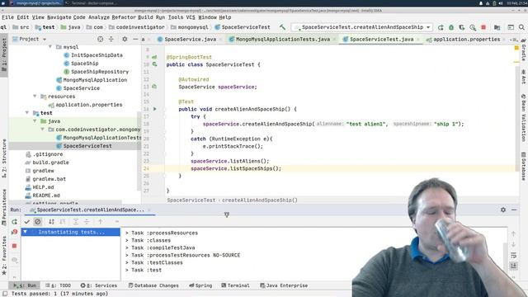Open the Navigate menu
The image size is (528, 297).
(x=59, y=17)
